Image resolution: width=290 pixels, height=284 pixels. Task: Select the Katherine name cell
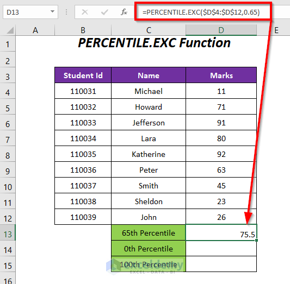149,154
